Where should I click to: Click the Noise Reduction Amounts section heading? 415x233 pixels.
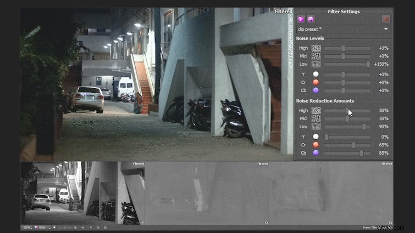325,101
